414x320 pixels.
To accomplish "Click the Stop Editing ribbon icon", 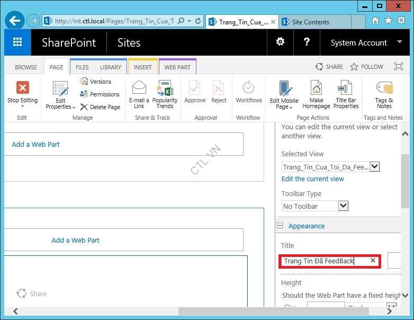I will 22,88.
